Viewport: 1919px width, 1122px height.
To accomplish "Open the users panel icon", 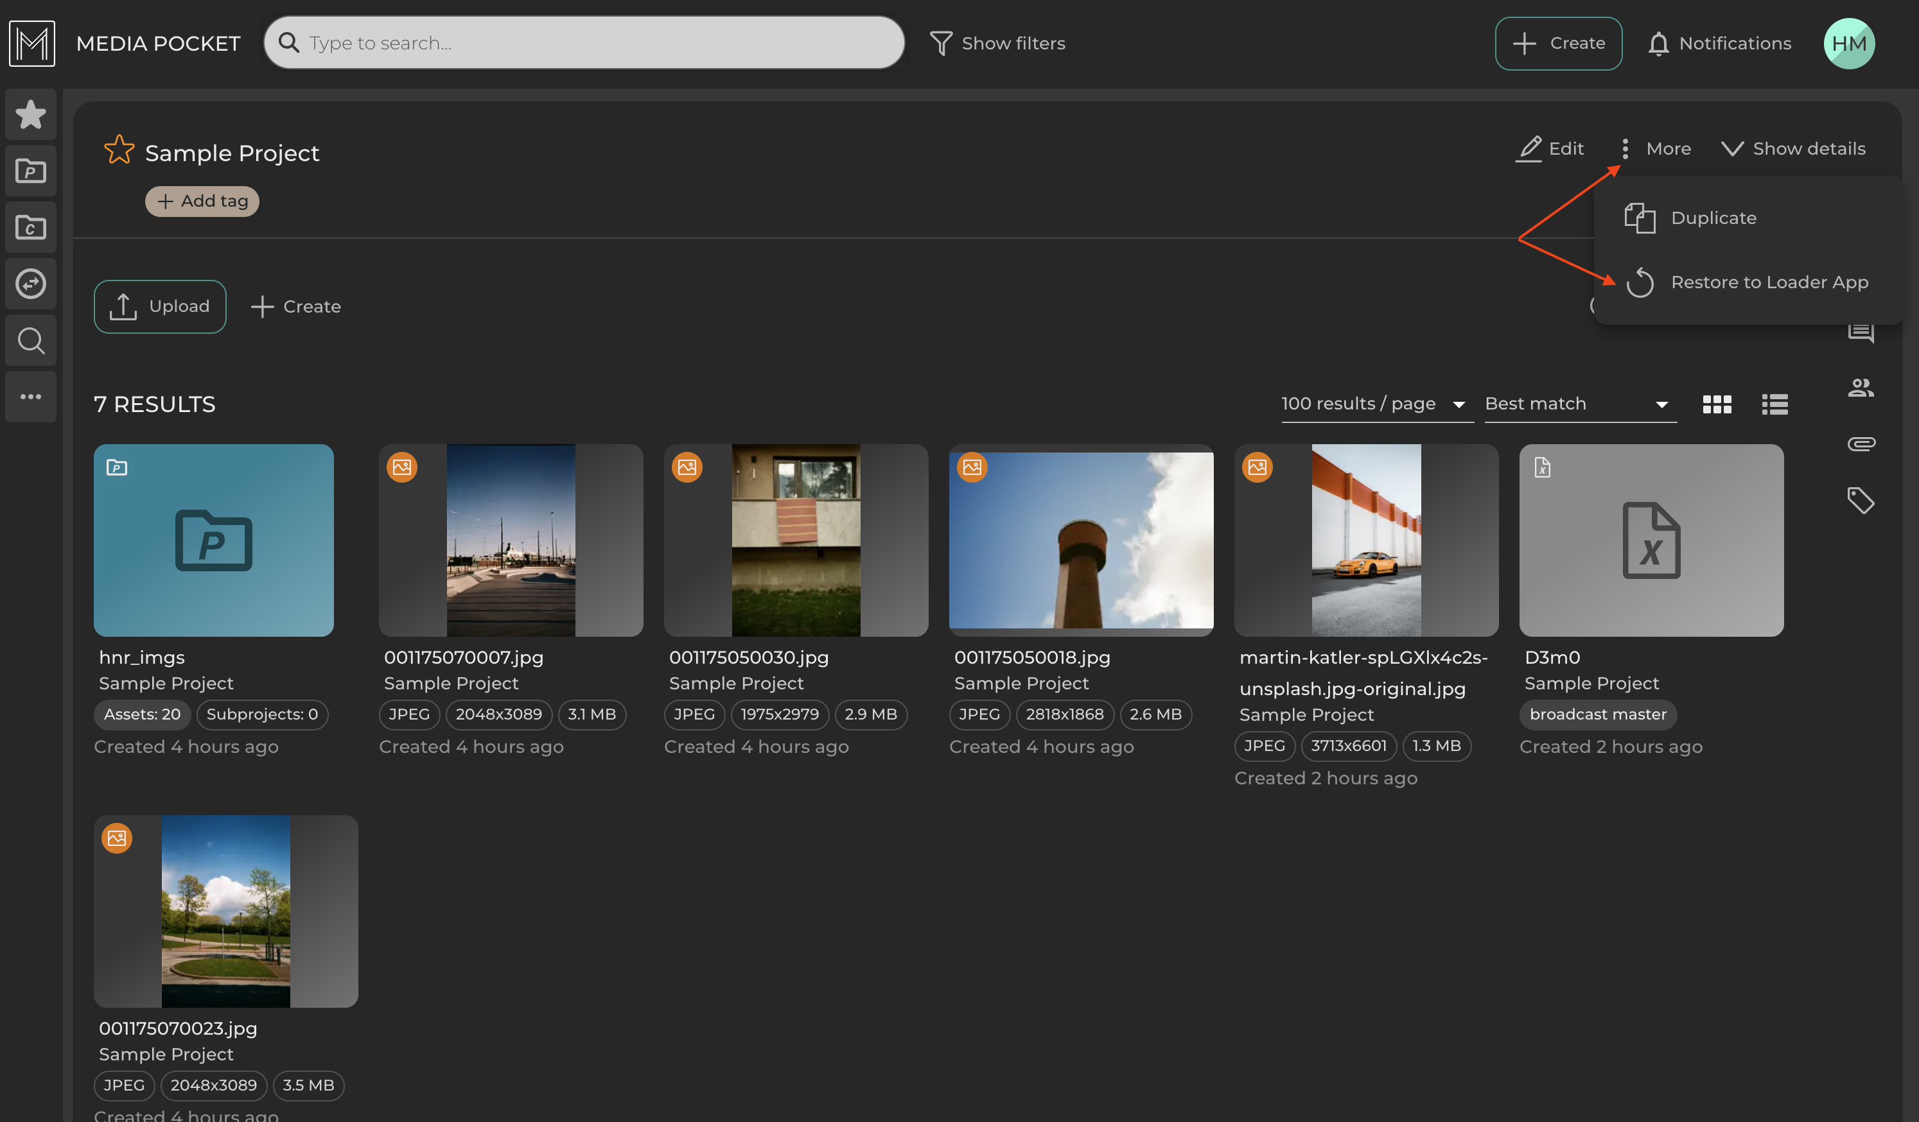I will (1861, 388).
